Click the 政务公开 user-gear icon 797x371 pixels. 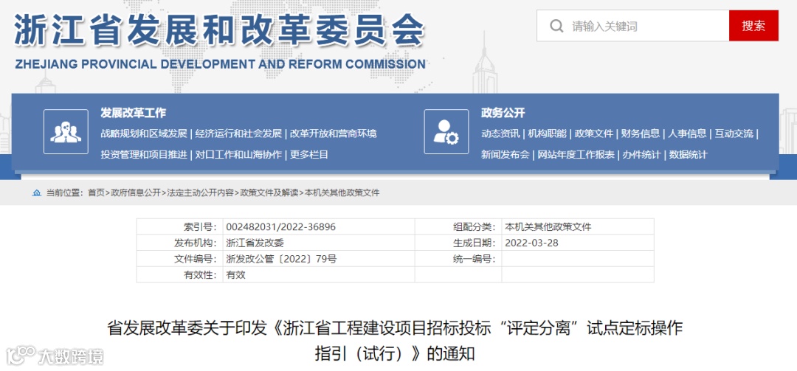click(x=446, y=131)
